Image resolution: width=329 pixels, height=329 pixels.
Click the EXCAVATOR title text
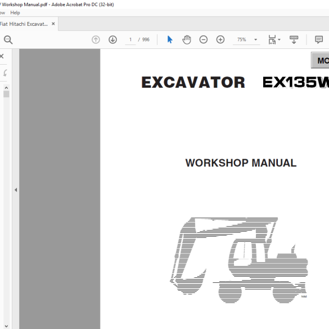click(193, 82)
